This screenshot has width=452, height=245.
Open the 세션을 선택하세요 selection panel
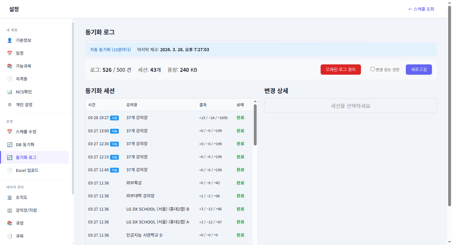tap(351, 105)
